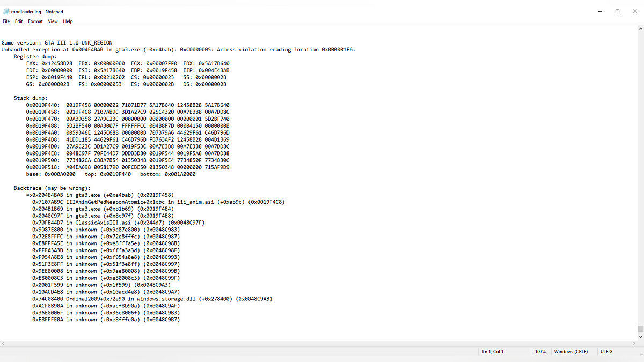
Task: Click the UTF-8 encoding indicator
Action: (606, 352)
